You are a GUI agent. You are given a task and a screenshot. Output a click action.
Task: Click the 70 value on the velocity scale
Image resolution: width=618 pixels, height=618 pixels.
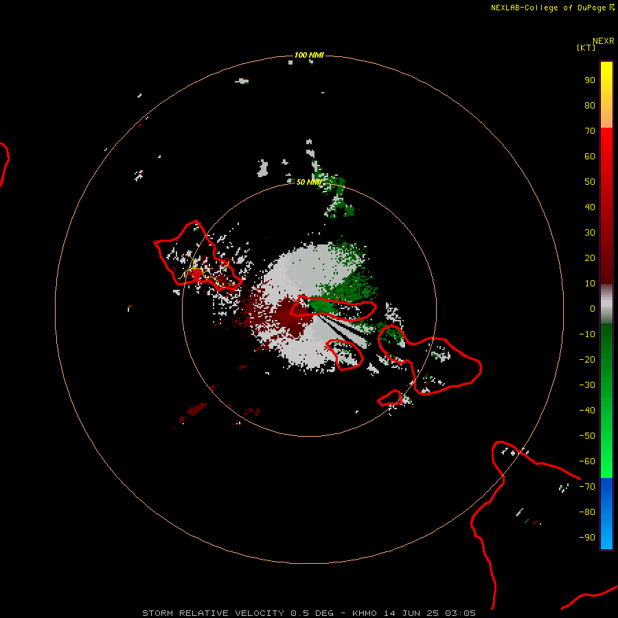(590, 131)
